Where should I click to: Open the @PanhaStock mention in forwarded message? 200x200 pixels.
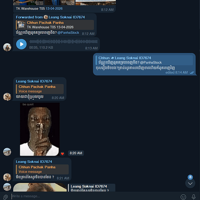(68, 33)
